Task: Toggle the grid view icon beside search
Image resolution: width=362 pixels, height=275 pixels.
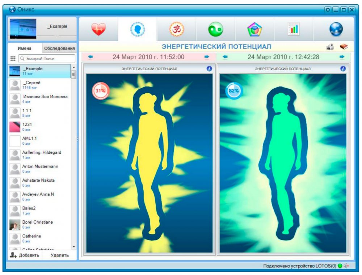Action: point(13,58)
